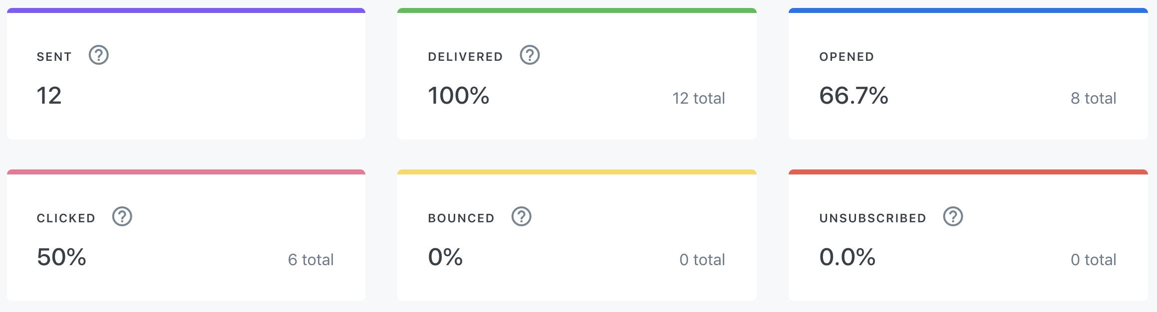The image size is (1157, 312).
Task: Click the help icon next to Sent
Action: coord(98,55)
